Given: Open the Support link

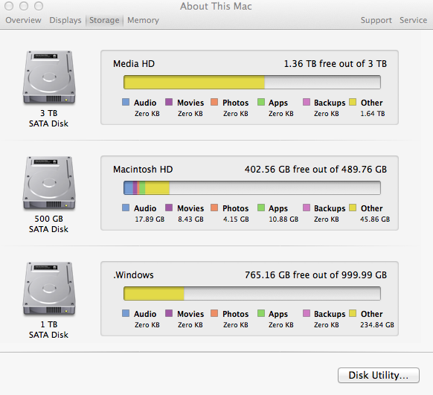Looking at the screenshot, I should pyautogui.click(x=376, y=20).
